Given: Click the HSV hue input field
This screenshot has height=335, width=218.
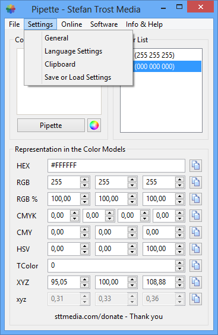Looking at the screenshot, I should coord(64,249).
